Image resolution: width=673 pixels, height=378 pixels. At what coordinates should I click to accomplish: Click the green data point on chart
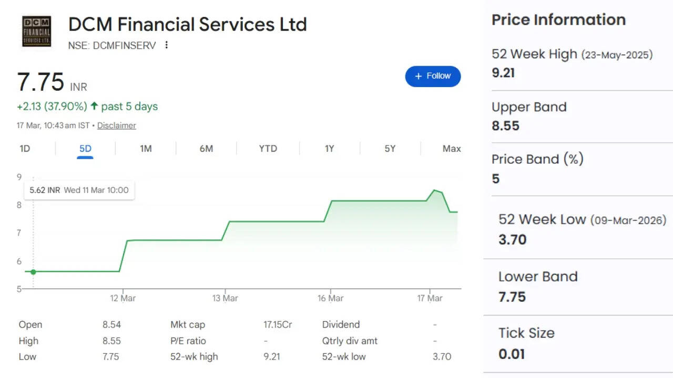point(33,271)
